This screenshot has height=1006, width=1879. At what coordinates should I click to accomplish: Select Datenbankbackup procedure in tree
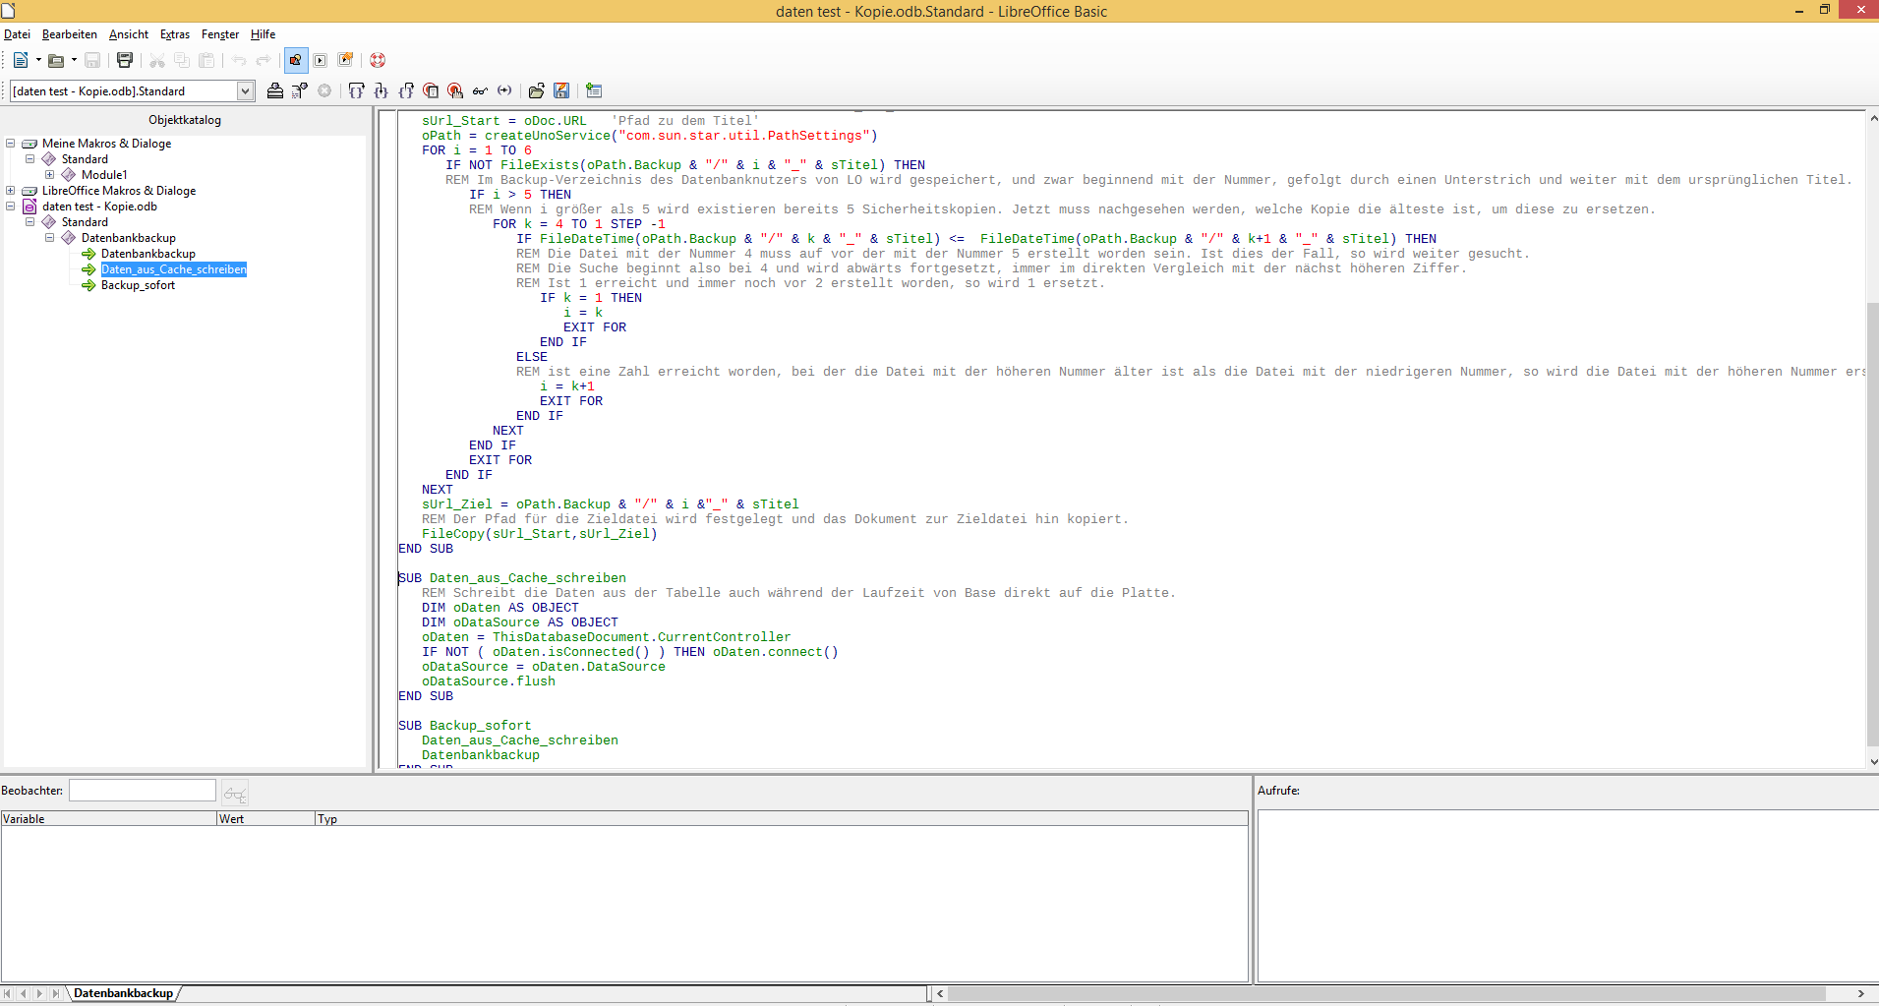148,254
